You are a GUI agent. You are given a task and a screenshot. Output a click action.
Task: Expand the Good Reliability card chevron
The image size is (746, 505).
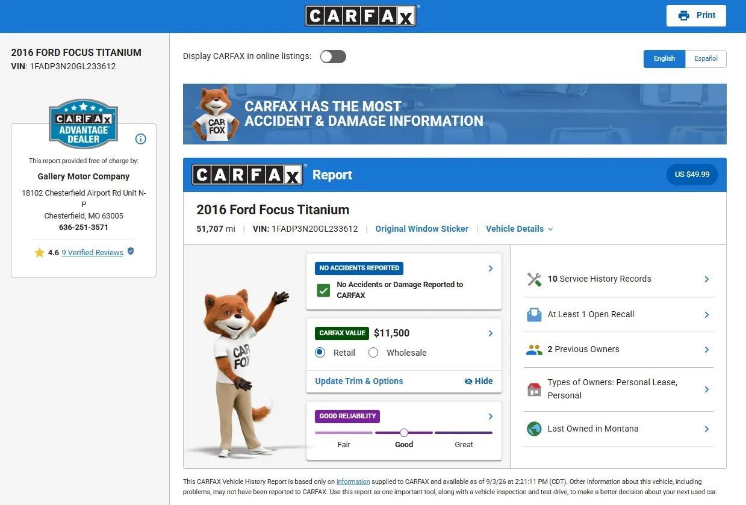tap(490, 417)
